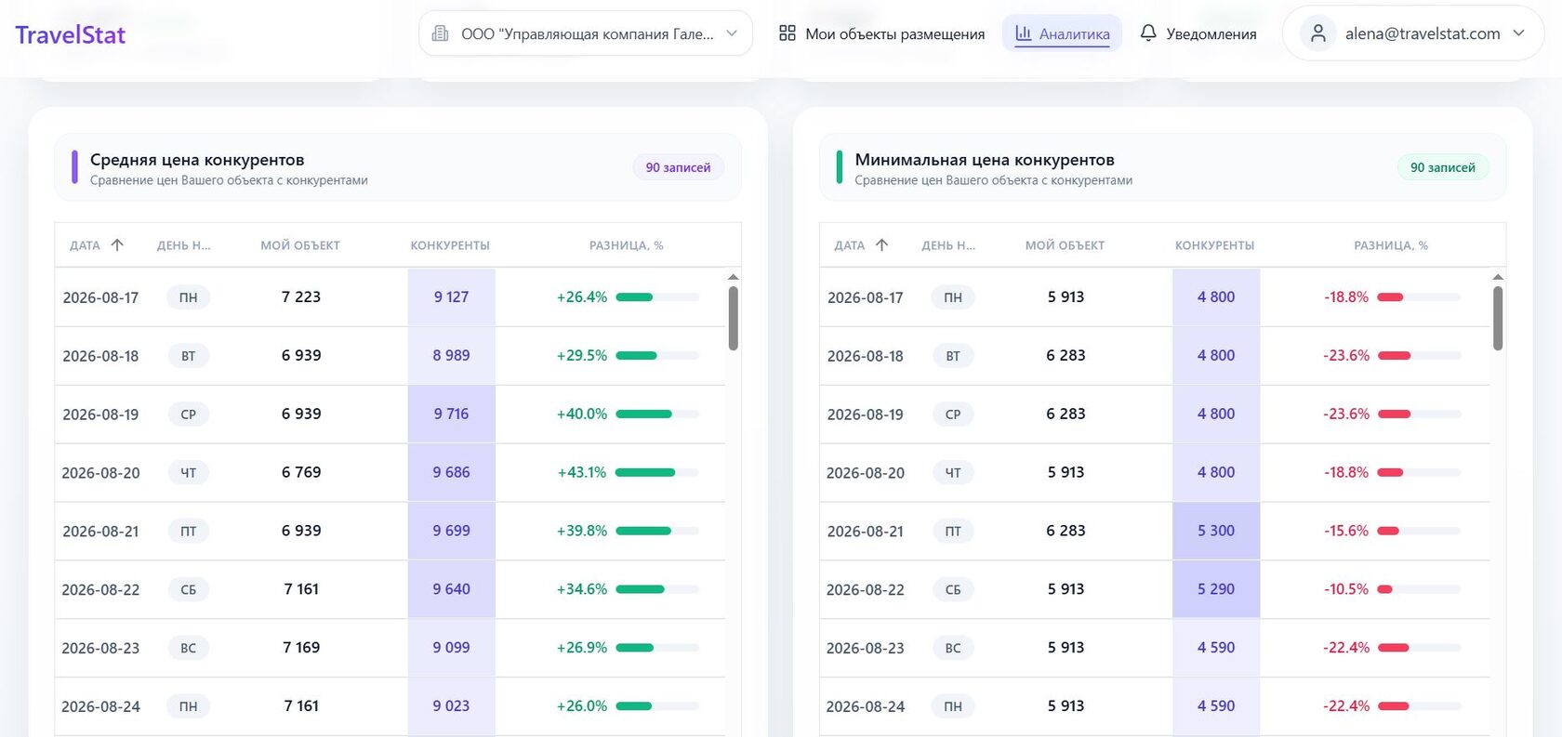This screenshot has height=737, width=1562.
Task: Select competitor value 9 699
Action: click(451, 531)
